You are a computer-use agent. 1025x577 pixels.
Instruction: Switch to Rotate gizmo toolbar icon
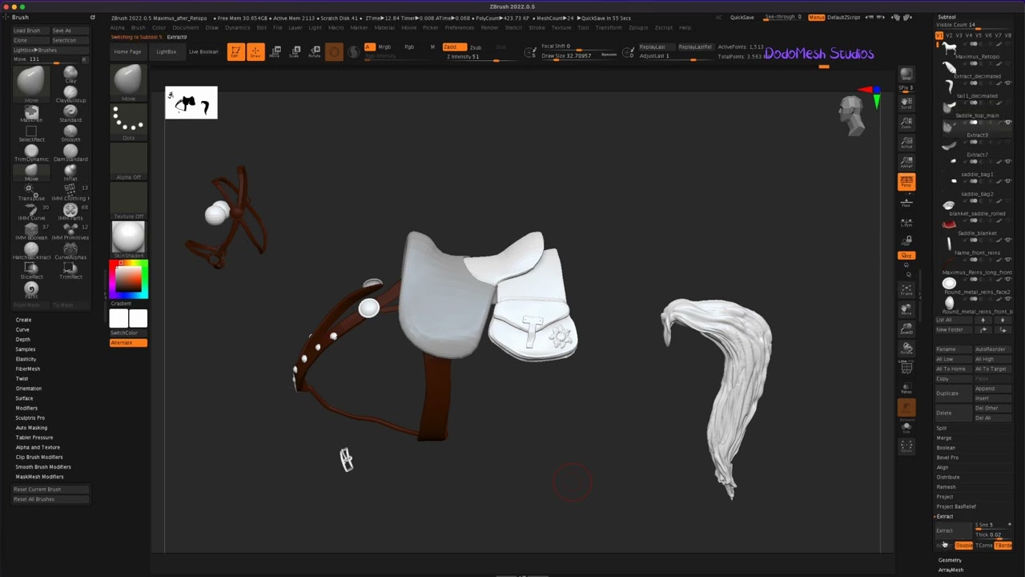[x=315, y=52]
